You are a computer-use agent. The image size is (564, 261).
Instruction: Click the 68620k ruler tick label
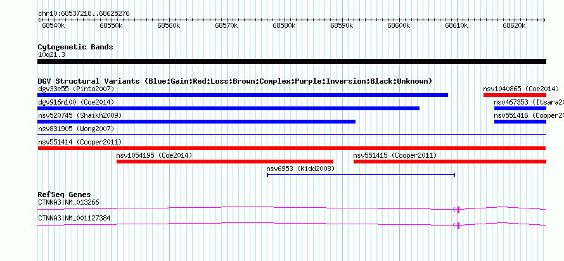pos(514,26)
